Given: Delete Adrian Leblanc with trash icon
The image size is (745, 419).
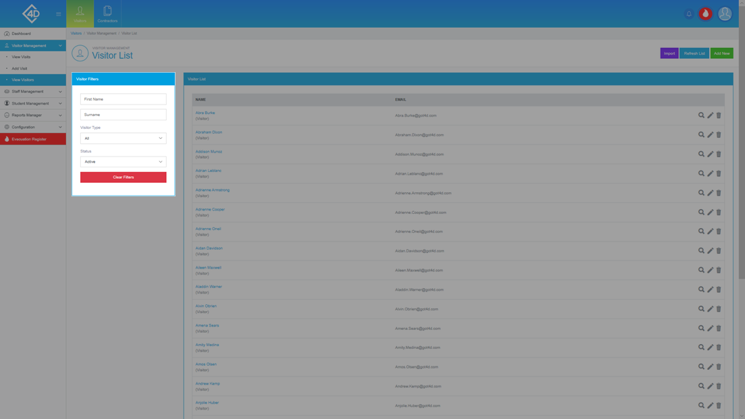Looking at the screenshot, I should click(x=719, y=173).
